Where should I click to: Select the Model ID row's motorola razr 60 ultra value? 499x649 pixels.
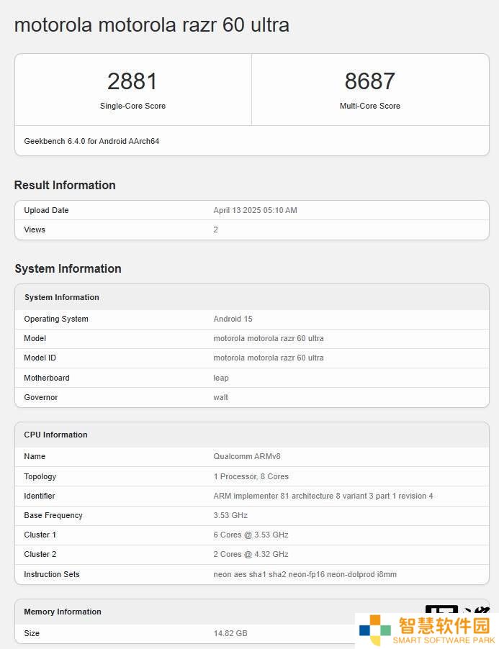pos(269,358)
